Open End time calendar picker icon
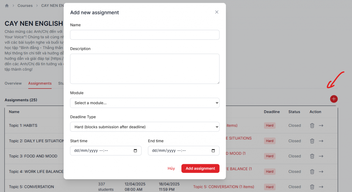 pos(213,151)
